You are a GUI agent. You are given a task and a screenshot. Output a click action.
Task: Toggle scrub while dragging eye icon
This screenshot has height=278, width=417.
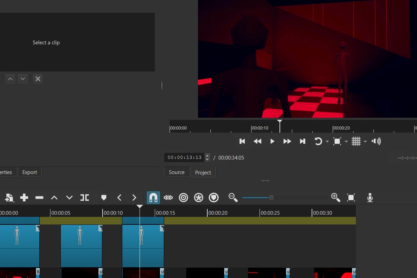[168, 198]
